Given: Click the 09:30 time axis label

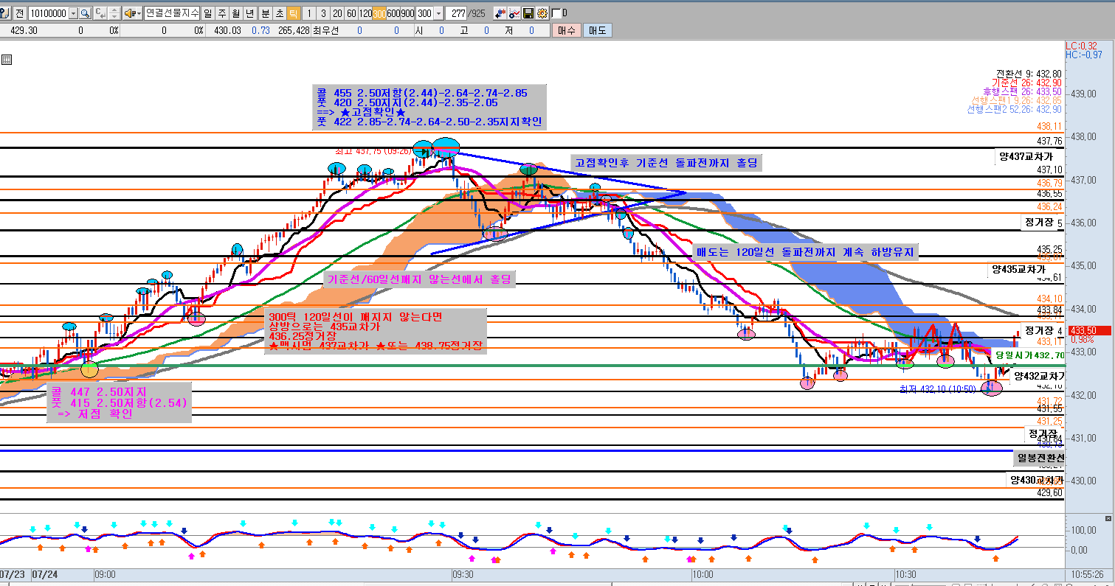Looking at the screenshot, I should [463, 574].
